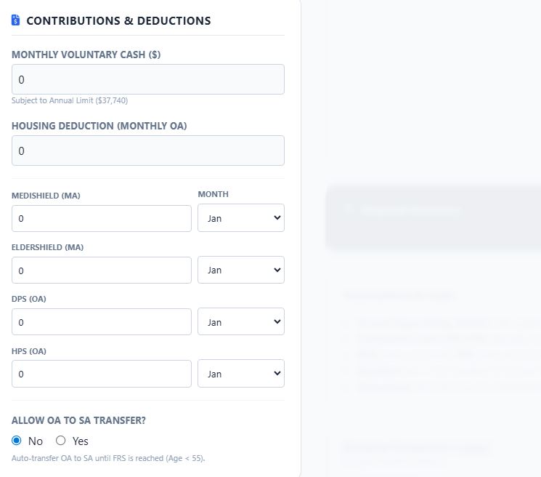Select the Yes radio for OA to SA transfer

(61, 441)
